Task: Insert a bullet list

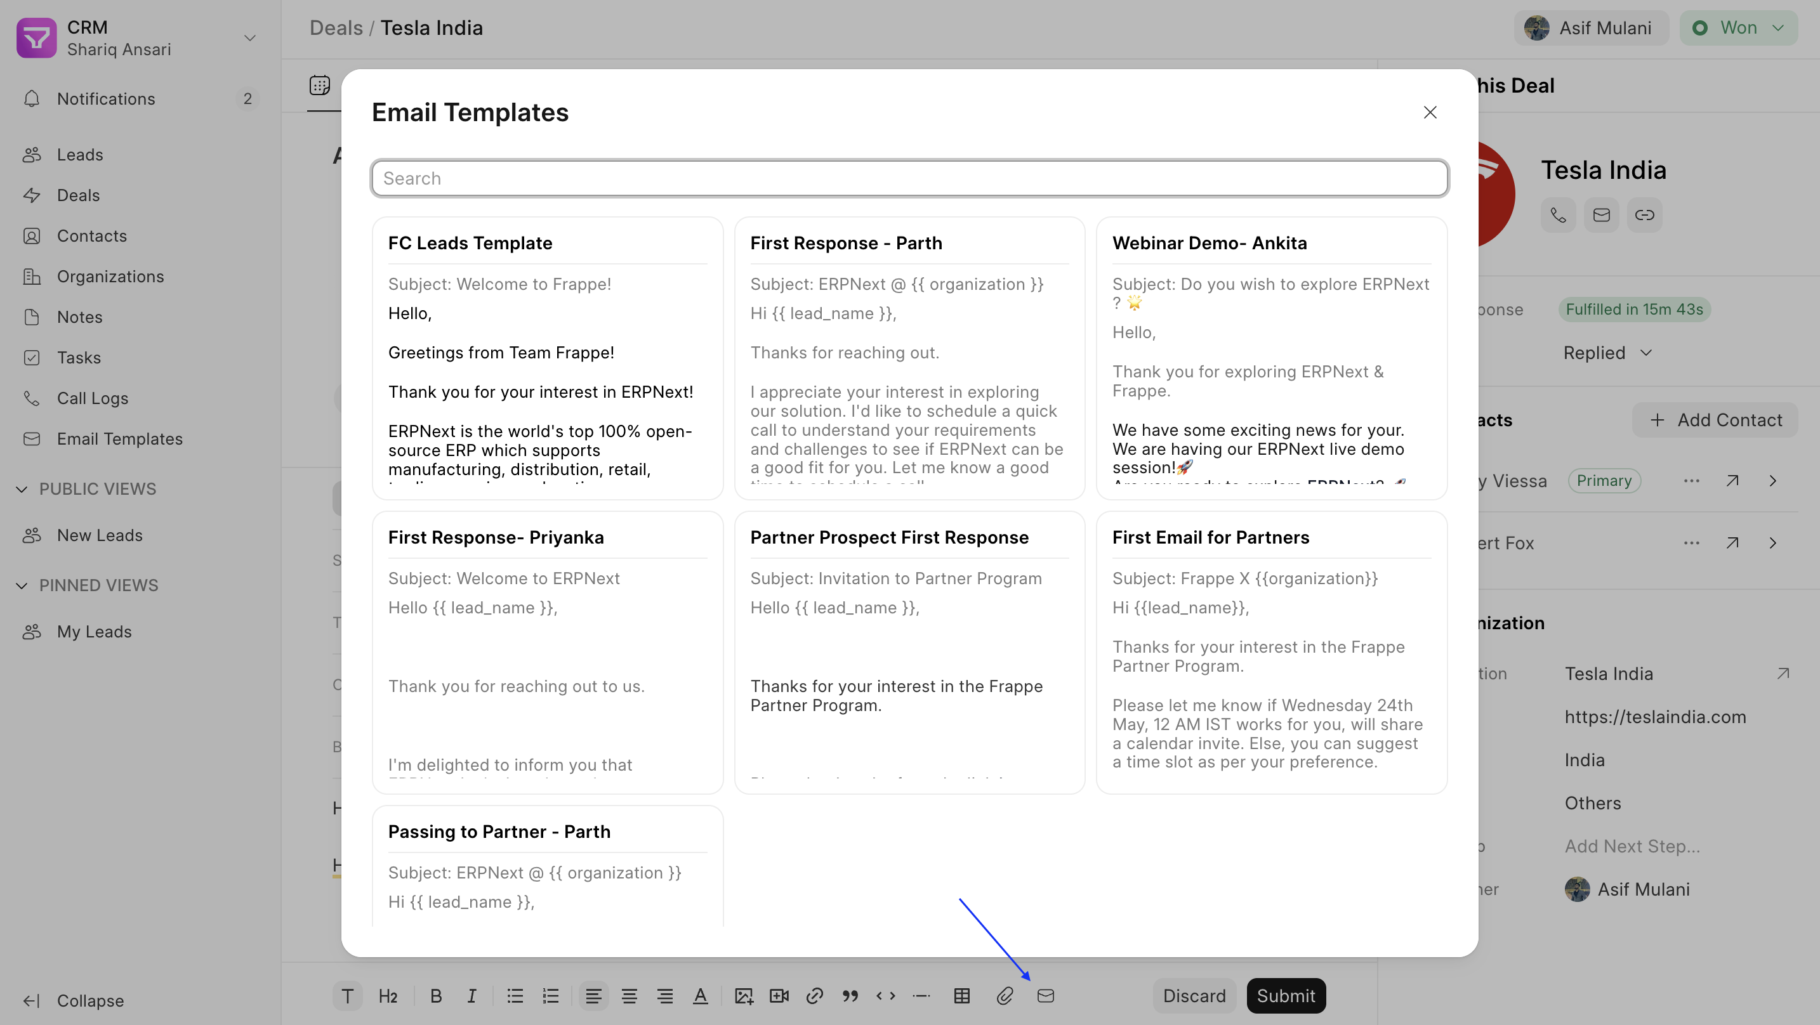Action: pyautogui.click(x=515, y=996)
